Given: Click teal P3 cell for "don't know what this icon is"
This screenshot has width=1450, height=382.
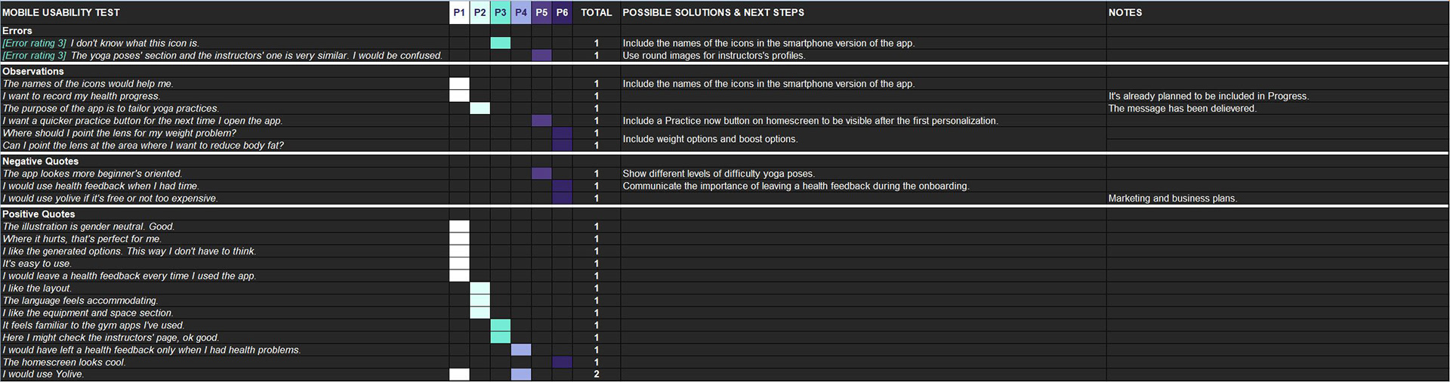Looking at the screenshot, I should click(500, 43).
